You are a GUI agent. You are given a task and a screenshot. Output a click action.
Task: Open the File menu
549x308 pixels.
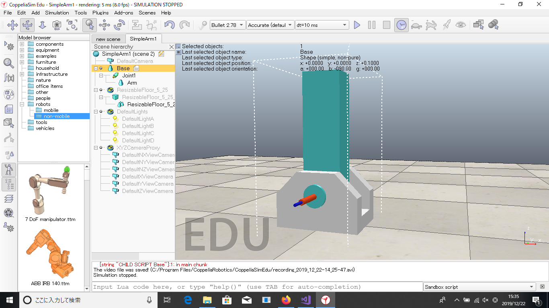[x=8, y=12]
